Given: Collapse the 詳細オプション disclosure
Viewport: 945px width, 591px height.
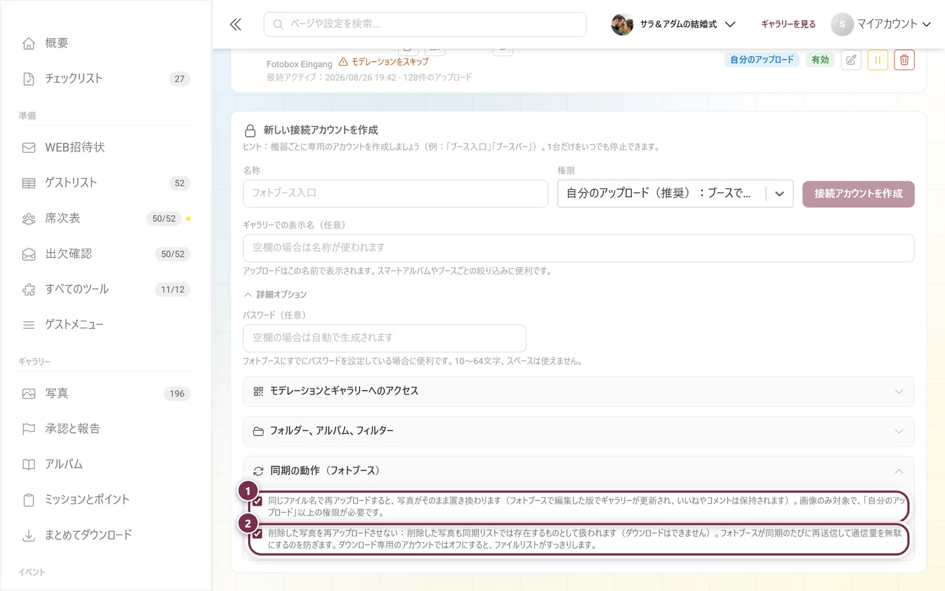Looking at the screenshot, I should click(275, 295).
